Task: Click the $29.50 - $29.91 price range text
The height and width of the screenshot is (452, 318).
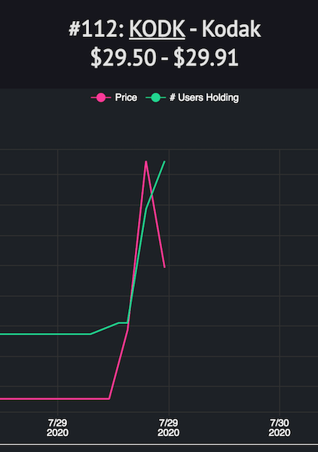Action: click(164, 58)
